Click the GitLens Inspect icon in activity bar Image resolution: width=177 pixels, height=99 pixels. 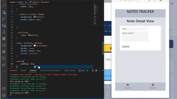(4, 58)
